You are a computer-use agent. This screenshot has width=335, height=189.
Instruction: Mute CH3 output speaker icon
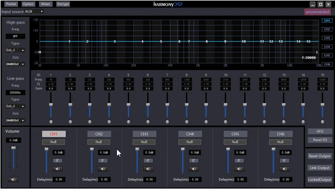tap(148, 169)
